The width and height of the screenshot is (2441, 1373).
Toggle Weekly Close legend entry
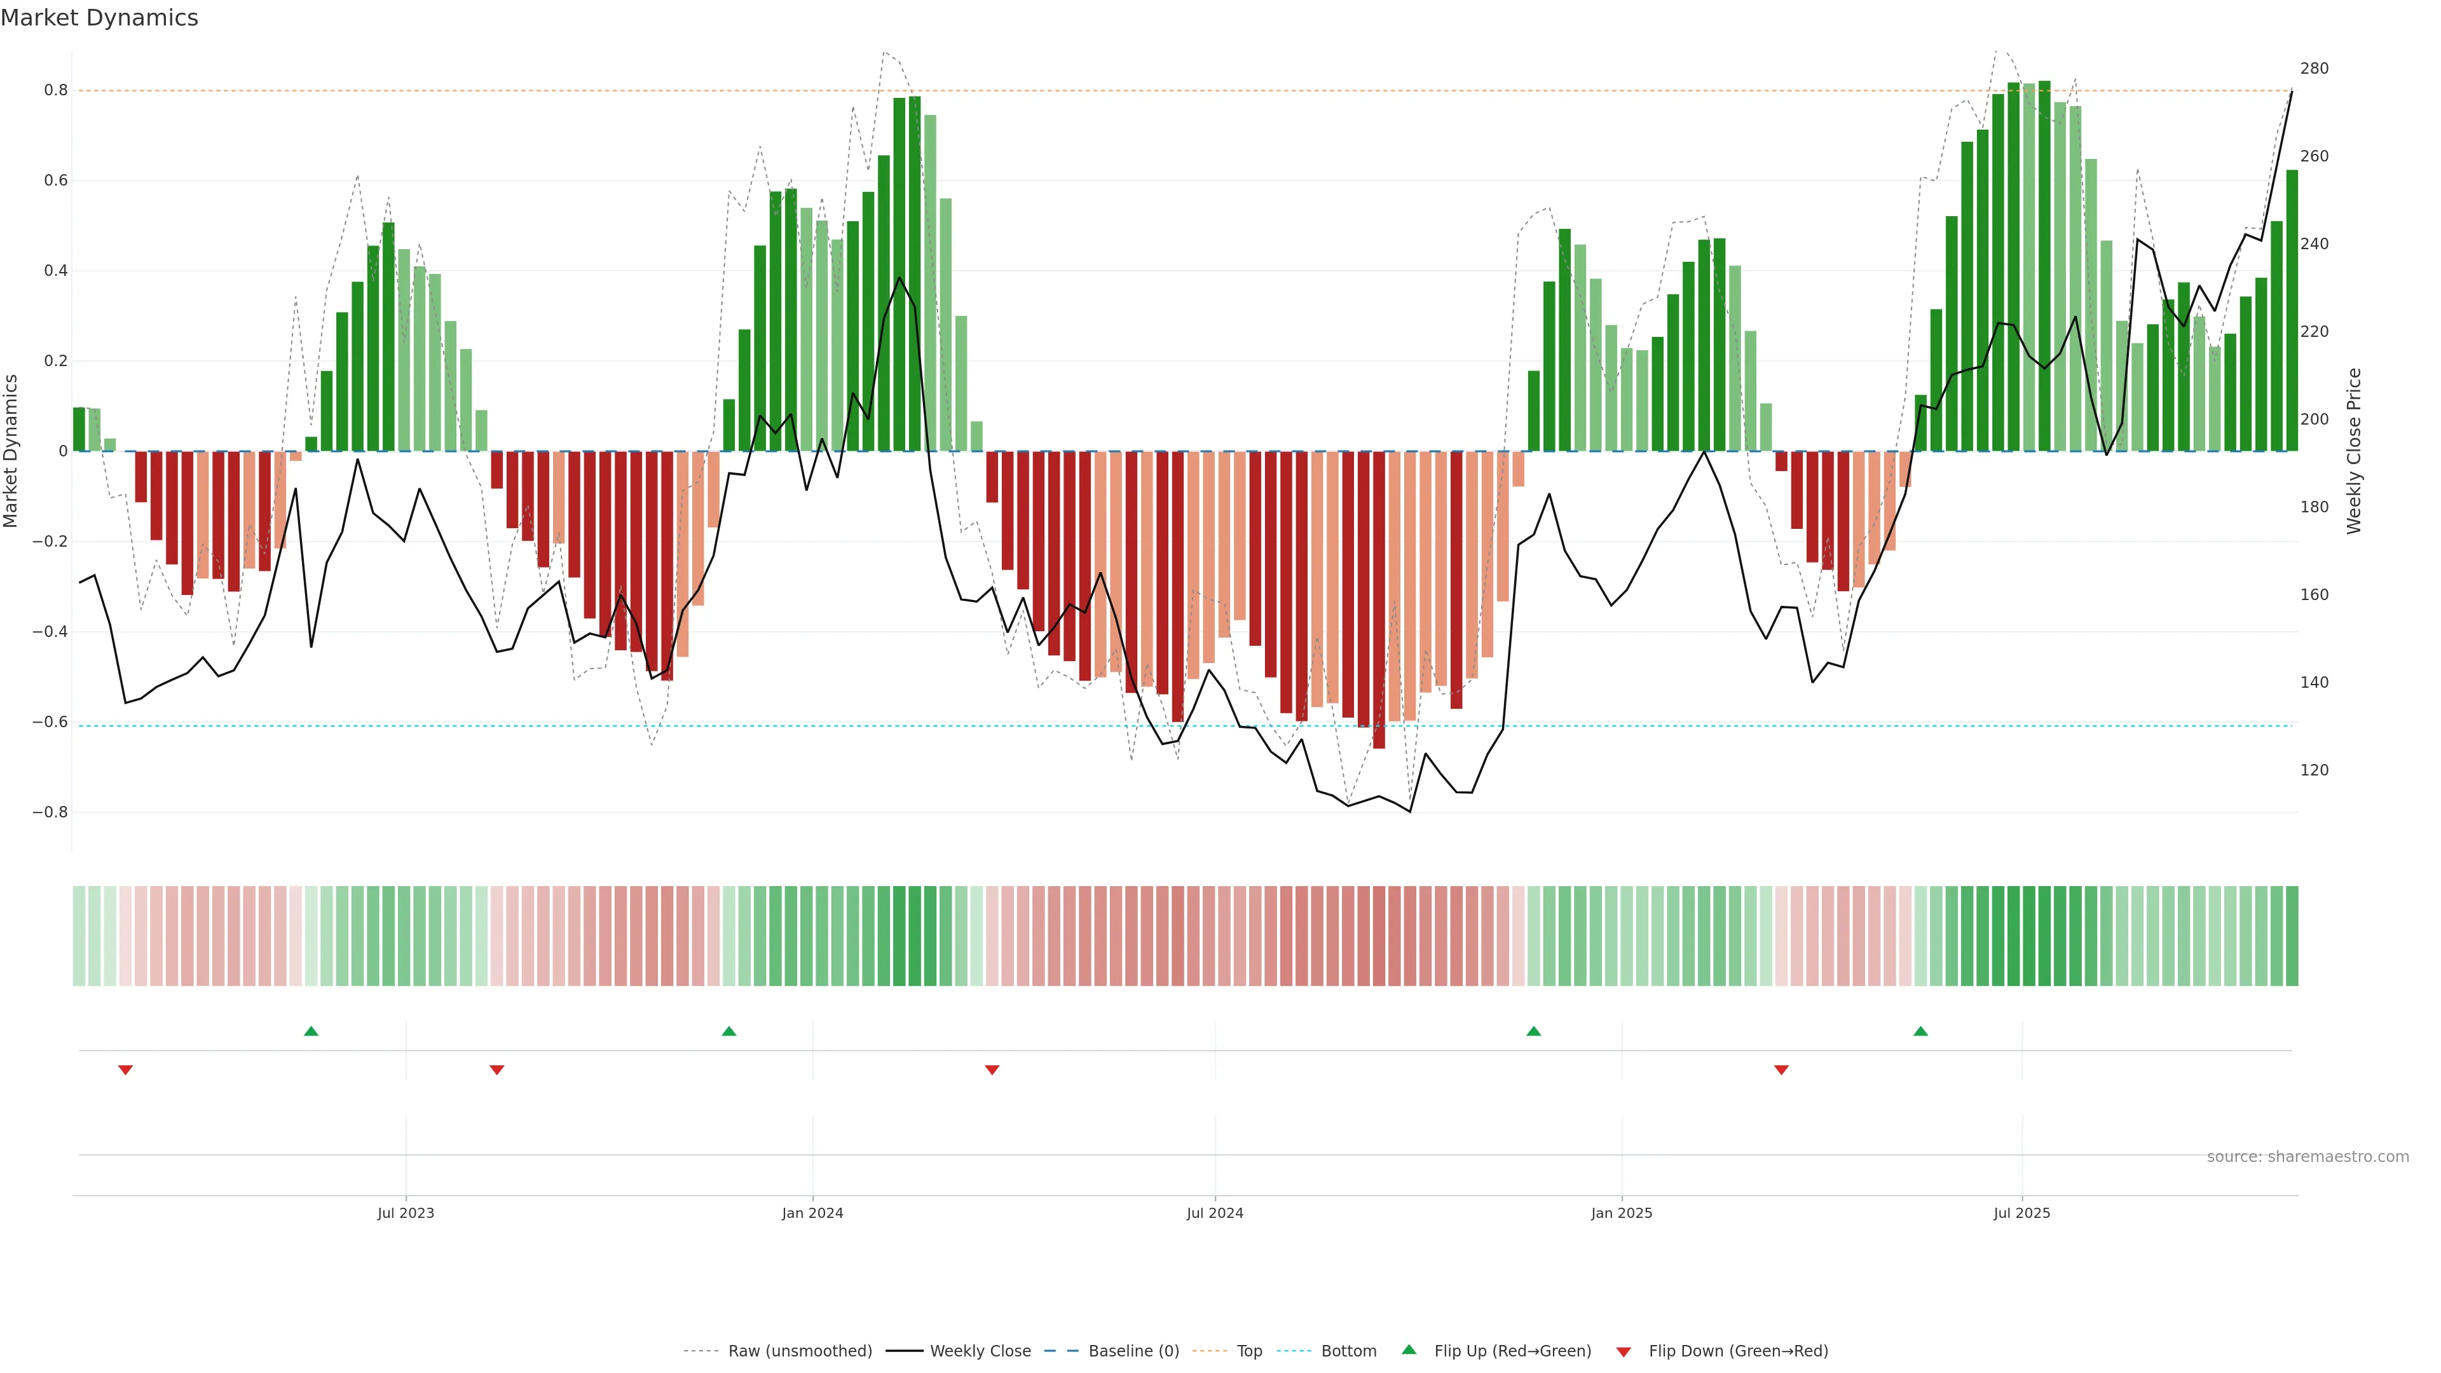980,1351
